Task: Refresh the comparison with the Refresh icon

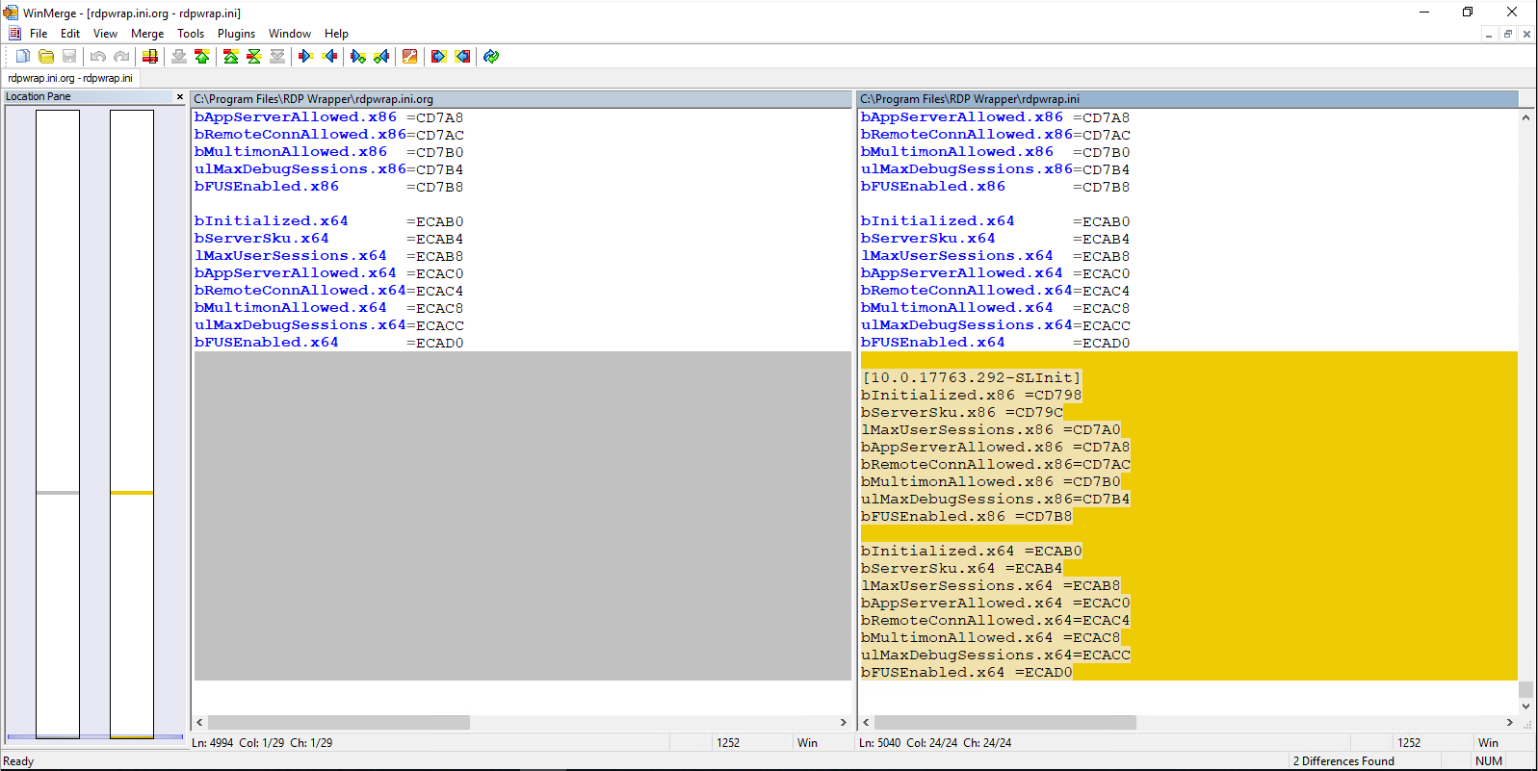Action: 491,57
